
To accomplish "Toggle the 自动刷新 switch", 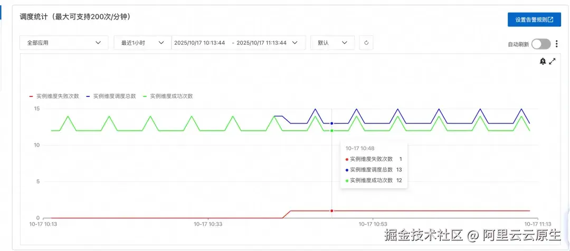I will click(x=541, y=44).
